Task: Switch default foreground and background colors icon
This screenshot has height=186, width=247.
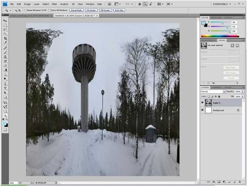Action: (x=4, y=120)
